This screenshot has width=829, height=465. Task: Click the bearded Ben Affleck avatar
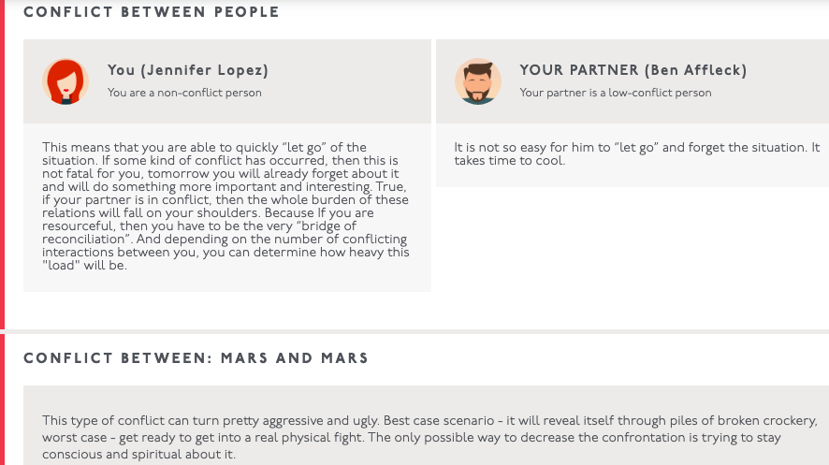[478, 81]
